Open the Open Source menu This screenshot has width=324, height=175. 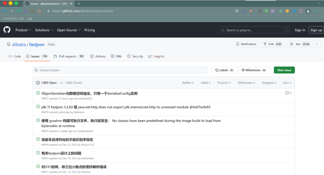coord(69,30)
